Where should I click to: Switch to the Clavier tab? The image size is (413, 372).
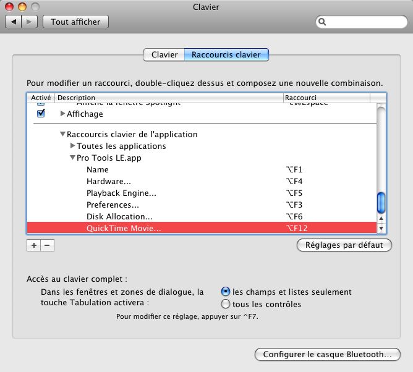click(164, 54)
